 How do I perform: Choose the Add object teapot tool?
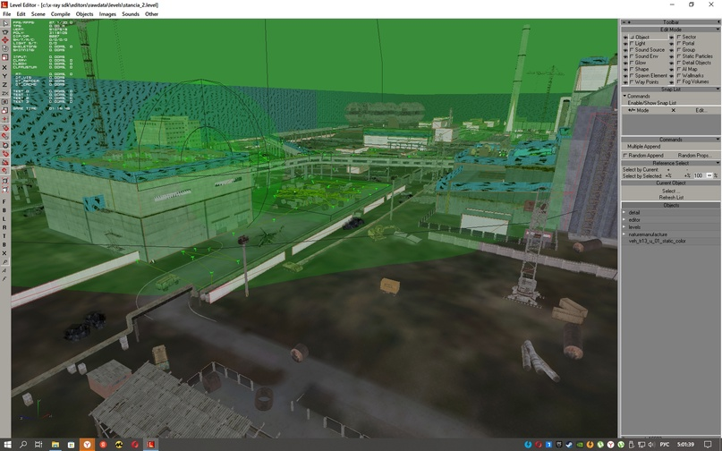(5, 32)
